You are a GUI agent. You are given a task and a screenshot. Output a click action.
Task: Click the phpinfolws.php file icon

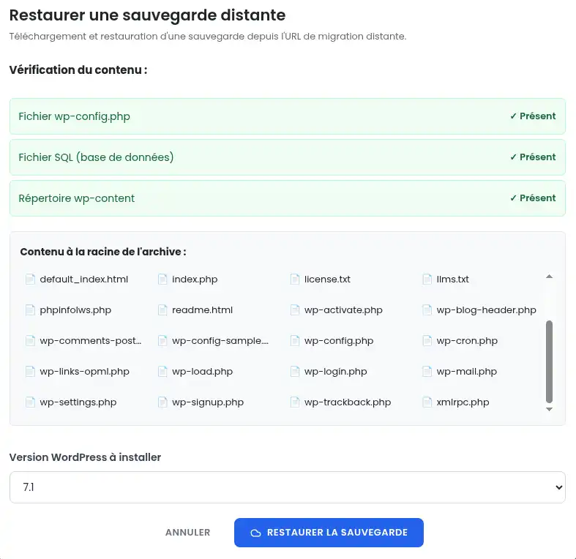(x=30, y=310)
